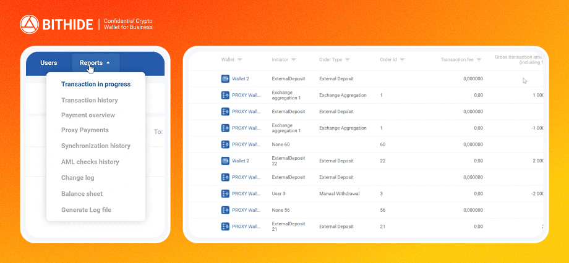
Task: Open AML checks history report
Action: (x=90, y=162)
